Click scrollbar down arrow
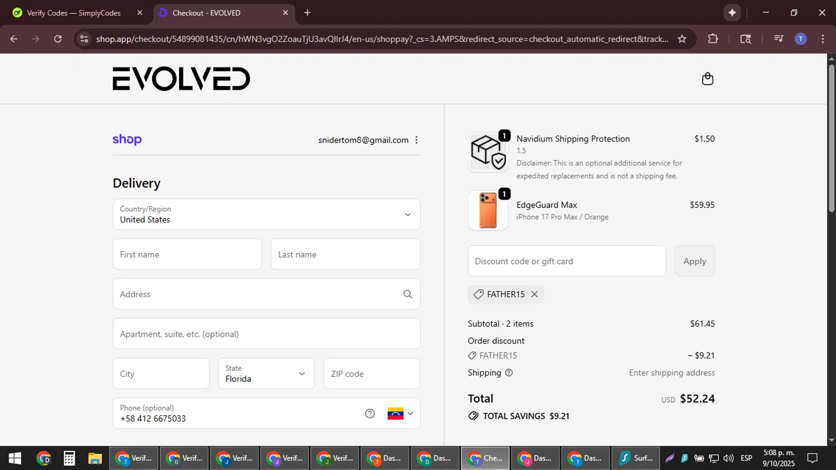 click(832, 440)
